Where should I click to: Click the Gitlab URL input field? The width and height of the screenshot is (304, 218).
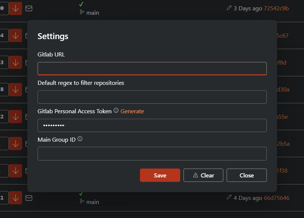click(152, 69)
